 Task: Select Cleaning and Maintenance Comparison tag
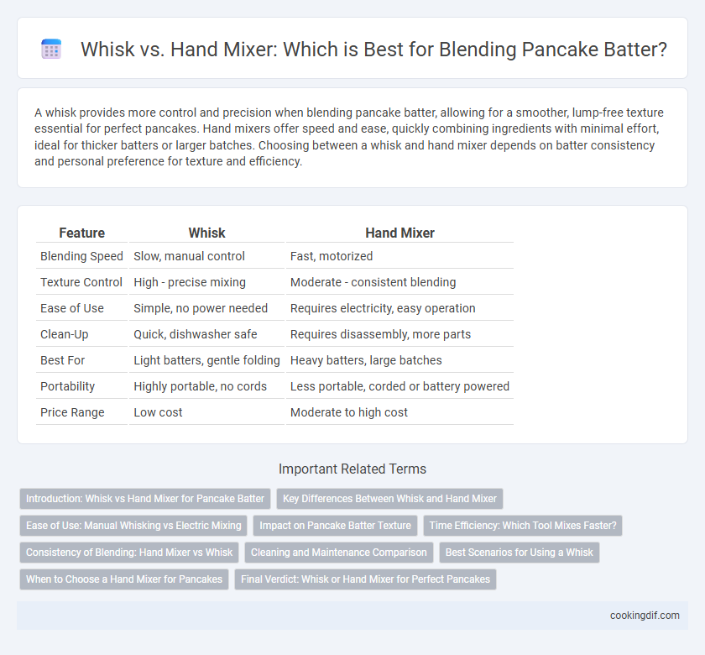tap(338, 553)
